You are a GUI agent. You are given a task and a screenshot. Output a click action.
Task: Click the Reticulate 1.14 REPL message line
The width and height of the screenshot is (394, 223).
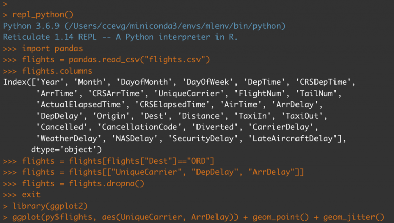124,37
